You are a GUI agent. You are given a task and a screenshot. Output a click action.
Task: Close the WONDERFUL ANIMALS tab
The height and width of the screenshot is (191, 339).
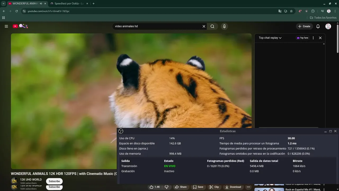pos(45,3)
